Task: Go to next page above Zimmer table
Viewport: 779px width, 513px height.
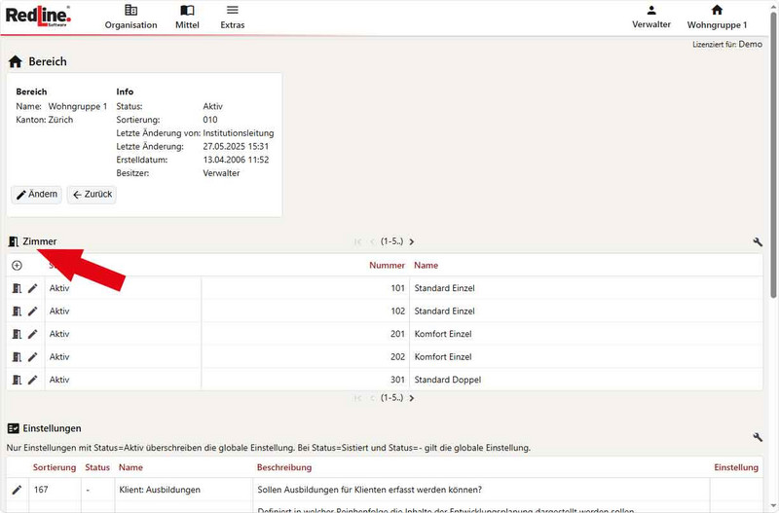Action: click(x=412, y=241)
